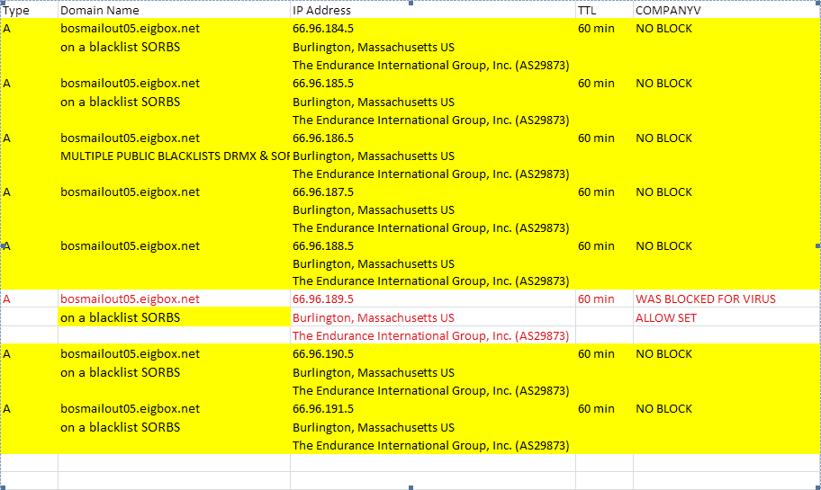
Task: Click IP address cell 66.96.191.5
Action: click(432, 408)
